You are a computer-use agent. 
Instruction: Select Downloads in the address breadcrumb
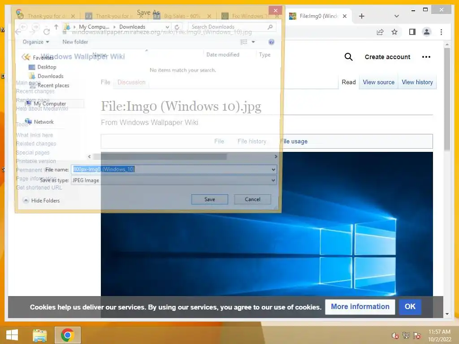point(132,26)
